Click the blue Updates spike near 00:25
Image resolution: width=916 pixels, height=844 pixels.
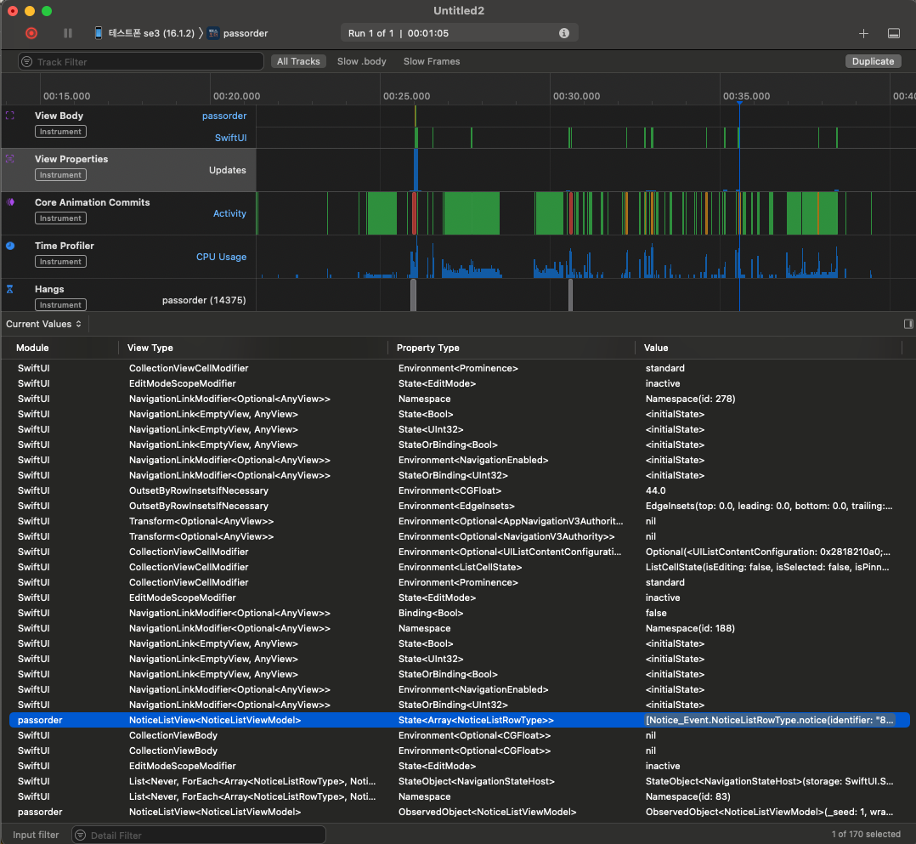click(416, 170)
